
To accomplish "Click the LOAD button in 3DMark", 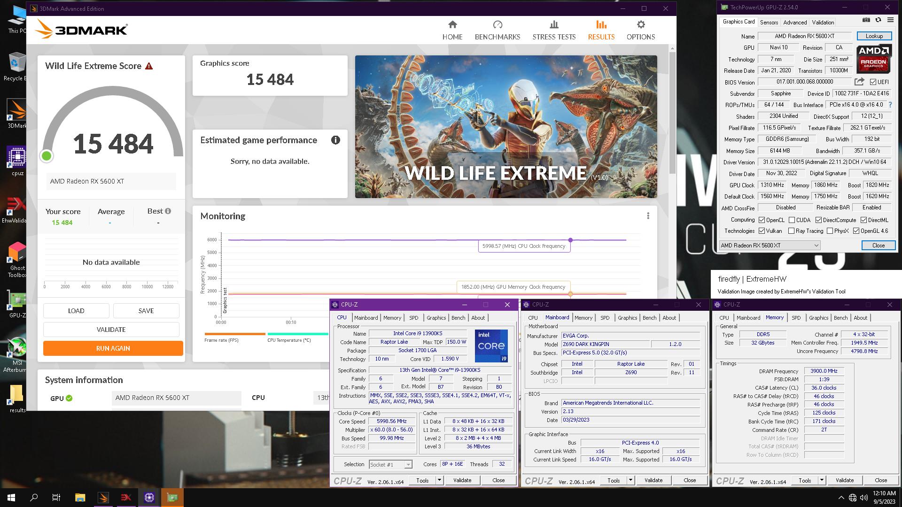I will pyautogui.click(x=76, y=311).
